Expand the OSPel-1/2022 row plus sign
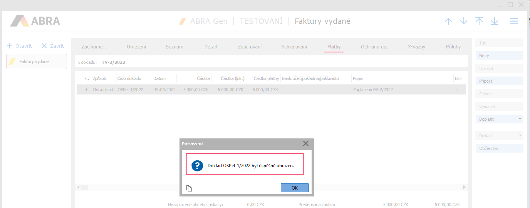 point(86,90)
